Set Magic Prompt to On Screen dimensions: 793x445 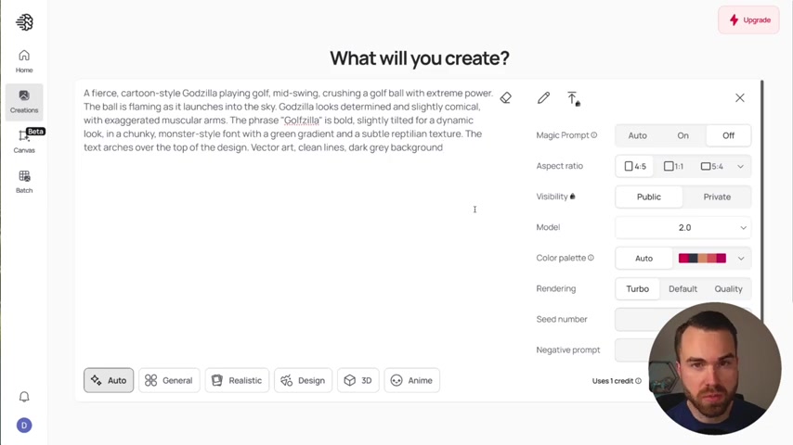pyautogui.click(x=682, y=135)
